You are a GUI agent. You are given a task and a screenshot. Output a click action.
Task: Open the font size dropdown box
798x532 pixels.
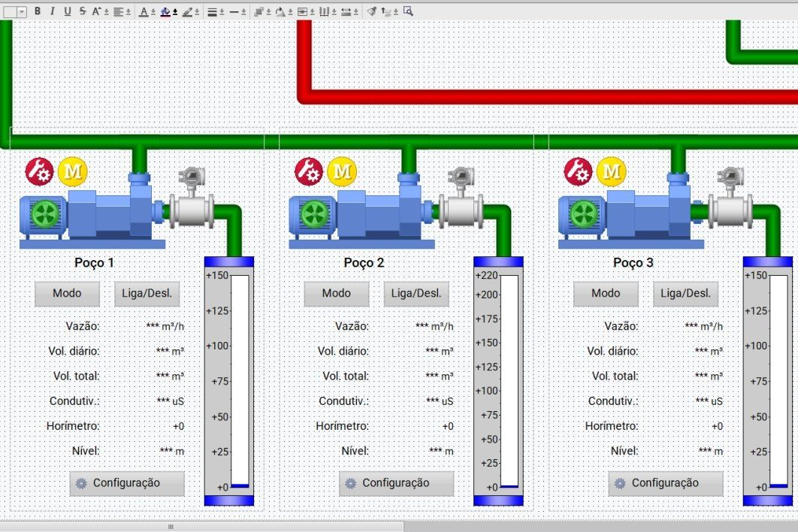pos(14,11)
